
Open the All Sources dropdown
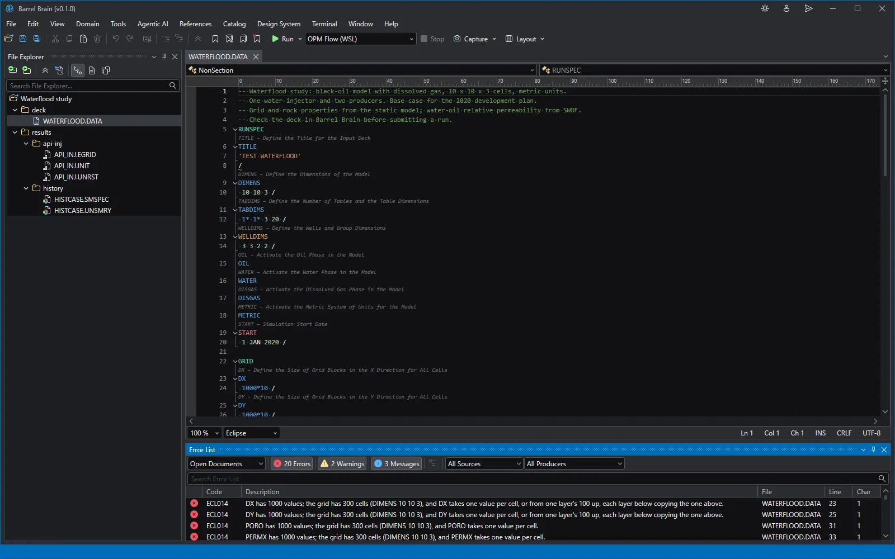coord(484,463)
